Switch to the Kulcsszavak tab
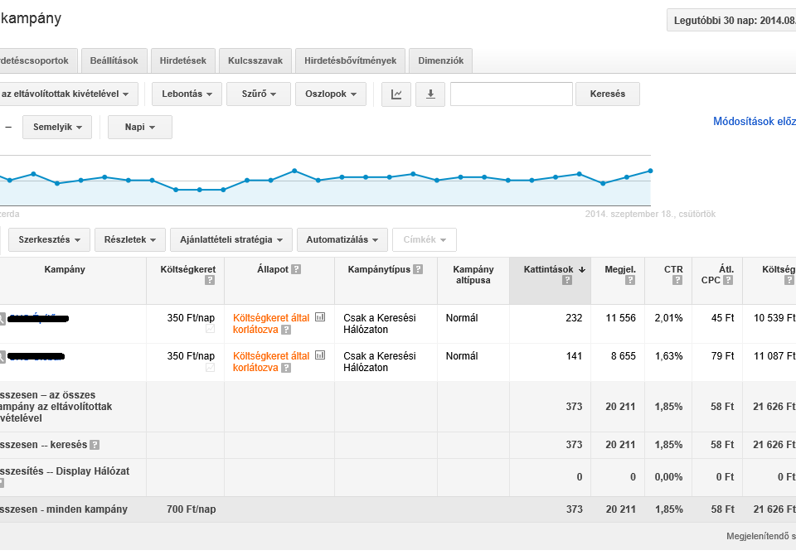 tap(255, 60)
